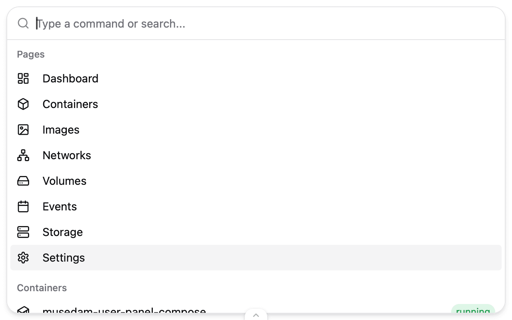Select the Events page entry

pos(60,207)
